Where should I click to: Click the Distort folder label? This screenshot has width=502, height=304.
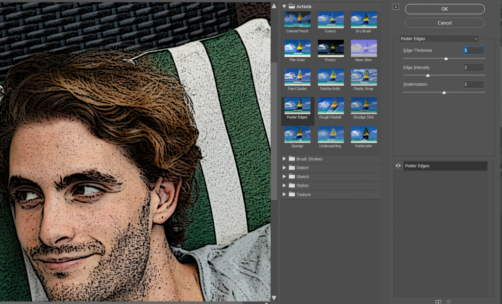(302, 167)
